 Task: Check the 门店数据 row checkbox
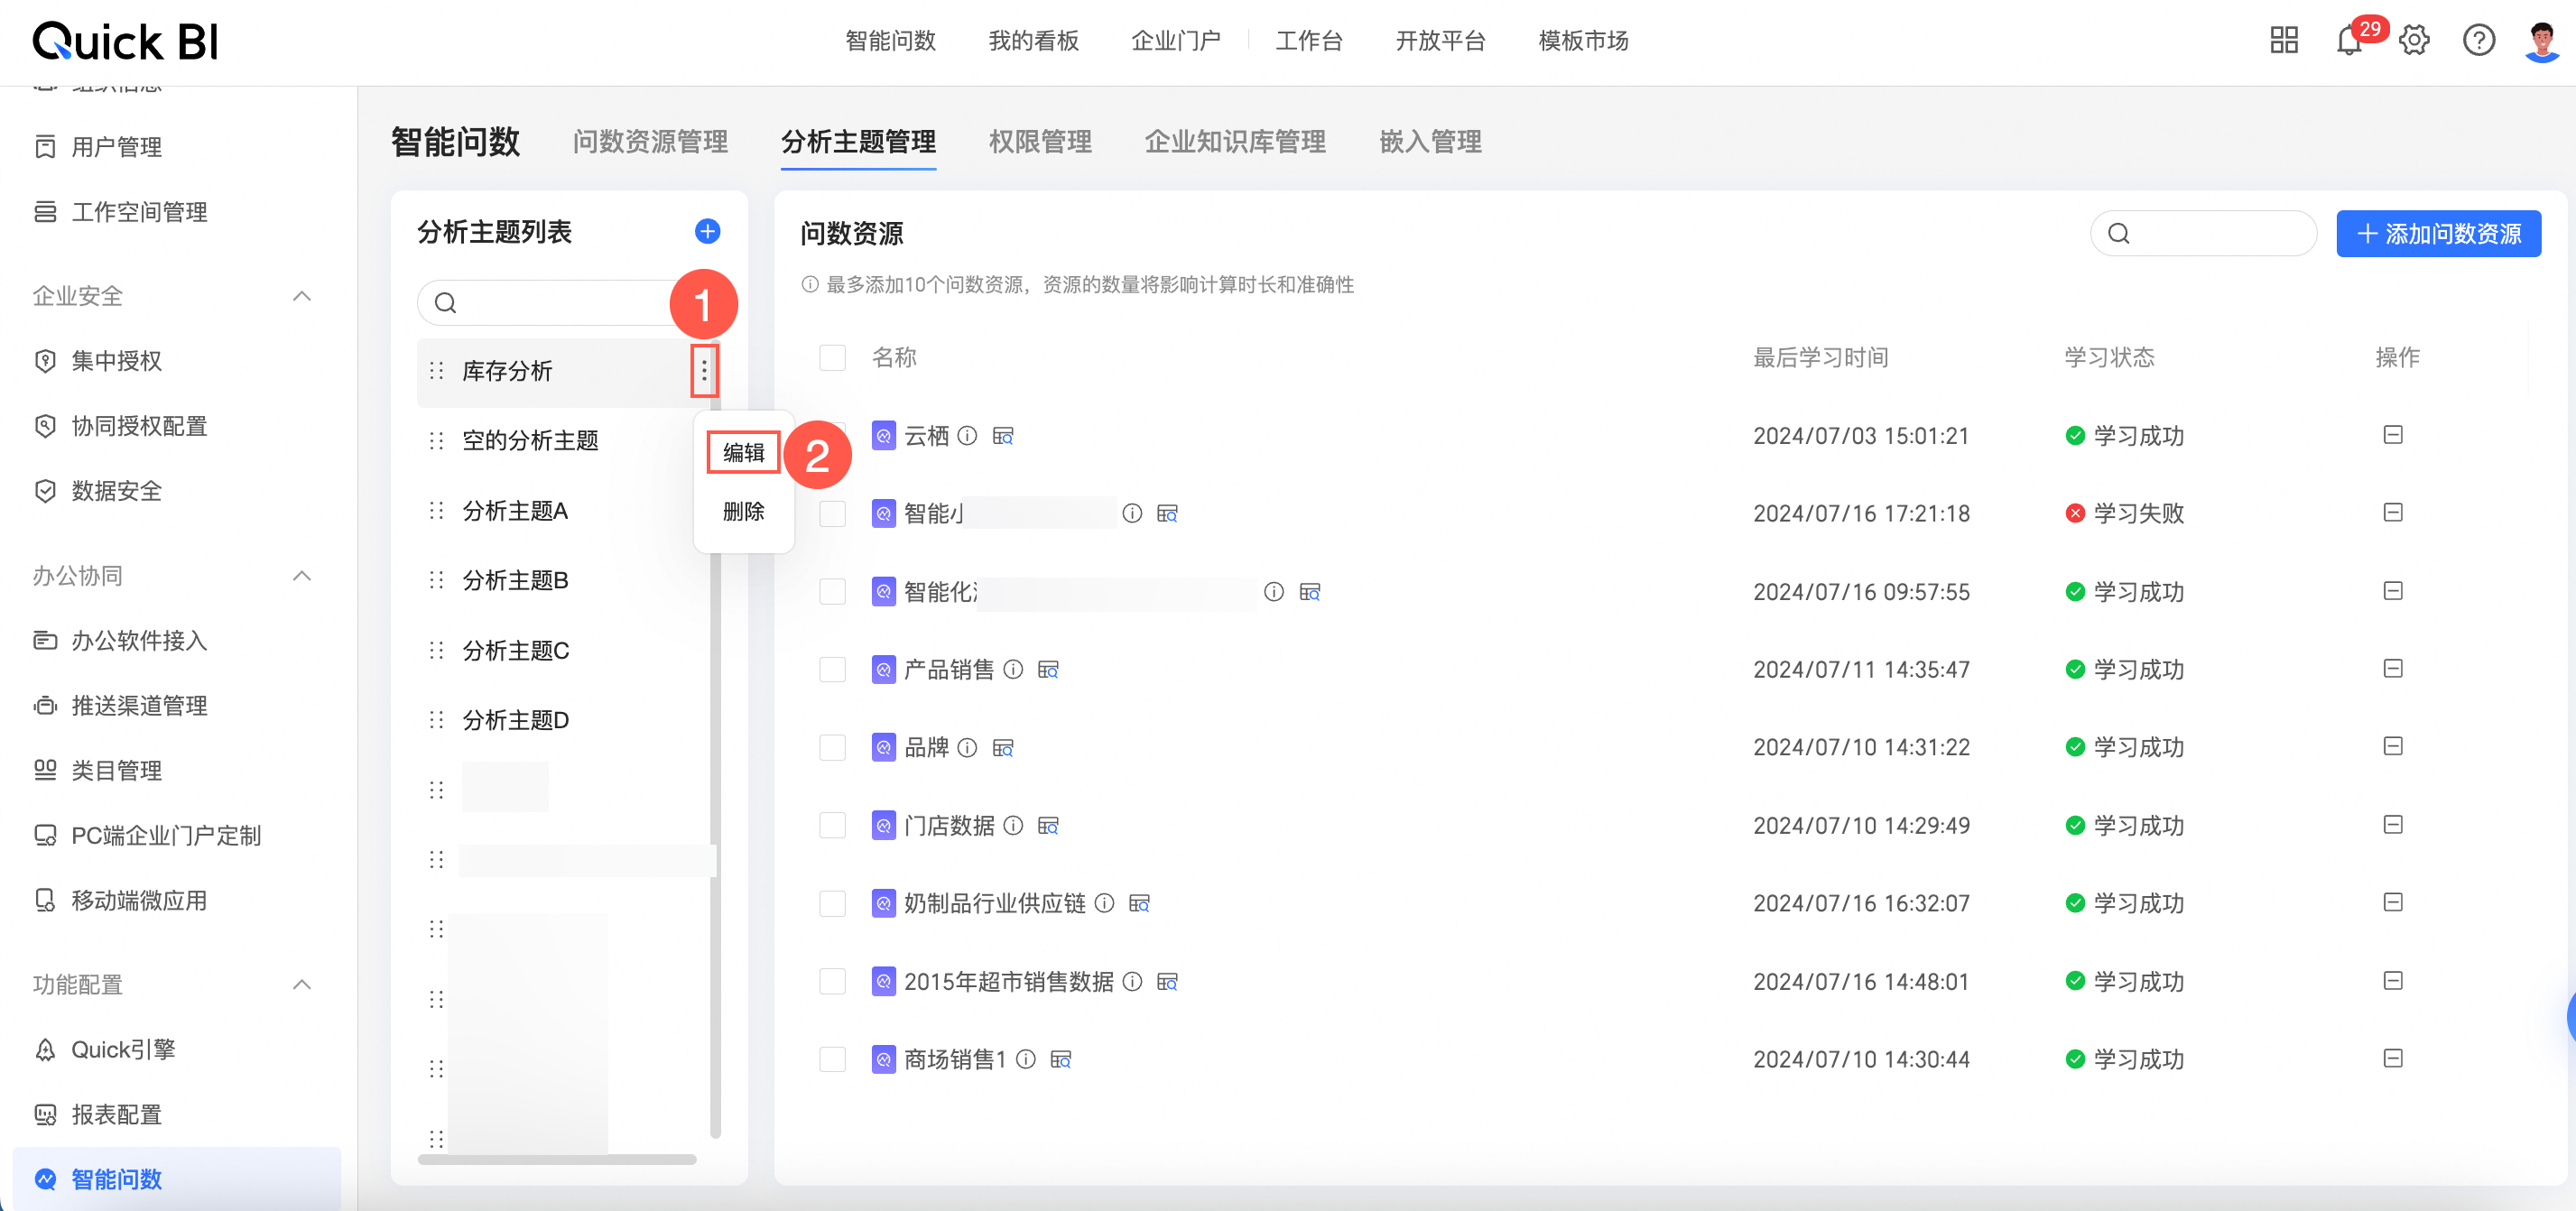[x=832, y=825]
